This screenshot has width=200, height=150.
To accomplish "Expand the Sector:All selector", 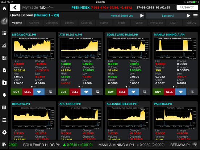I will (168, 16).
